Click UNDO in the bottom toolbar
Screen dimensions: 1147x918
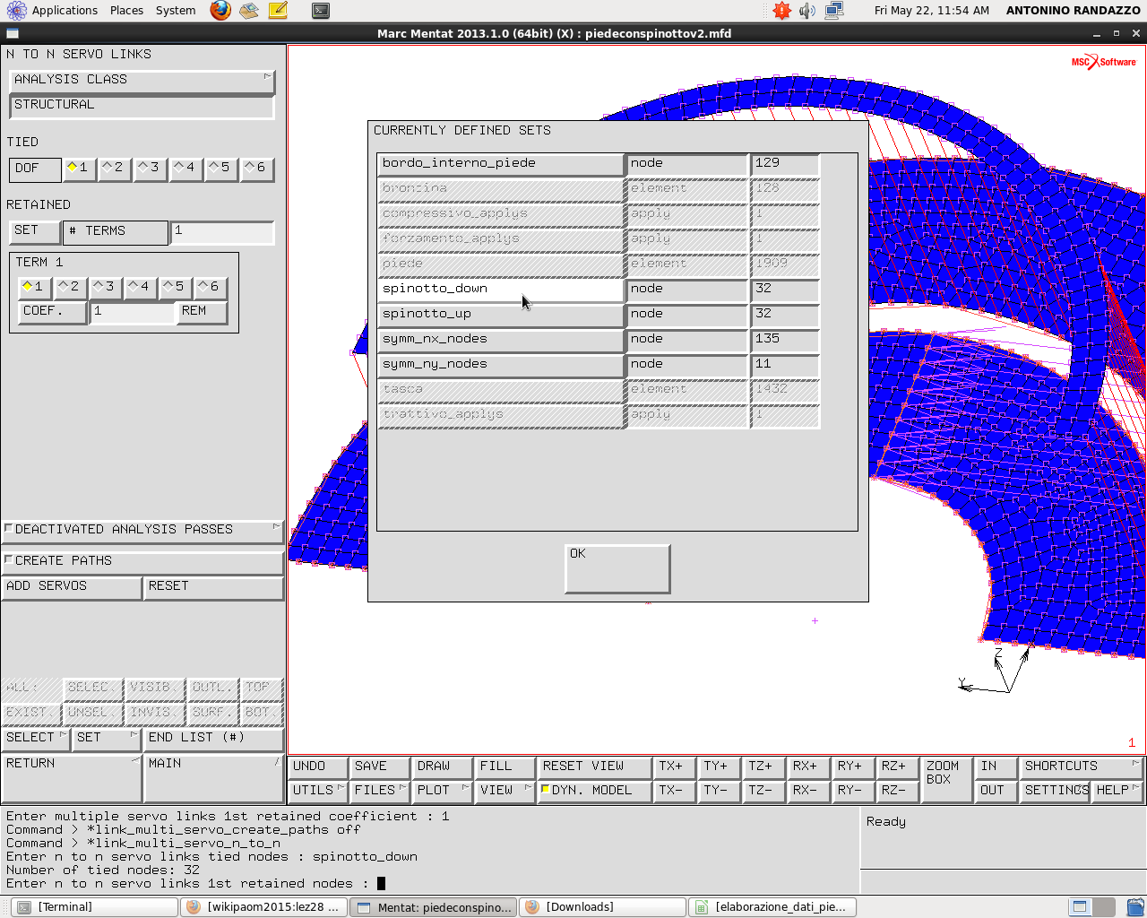318,766
